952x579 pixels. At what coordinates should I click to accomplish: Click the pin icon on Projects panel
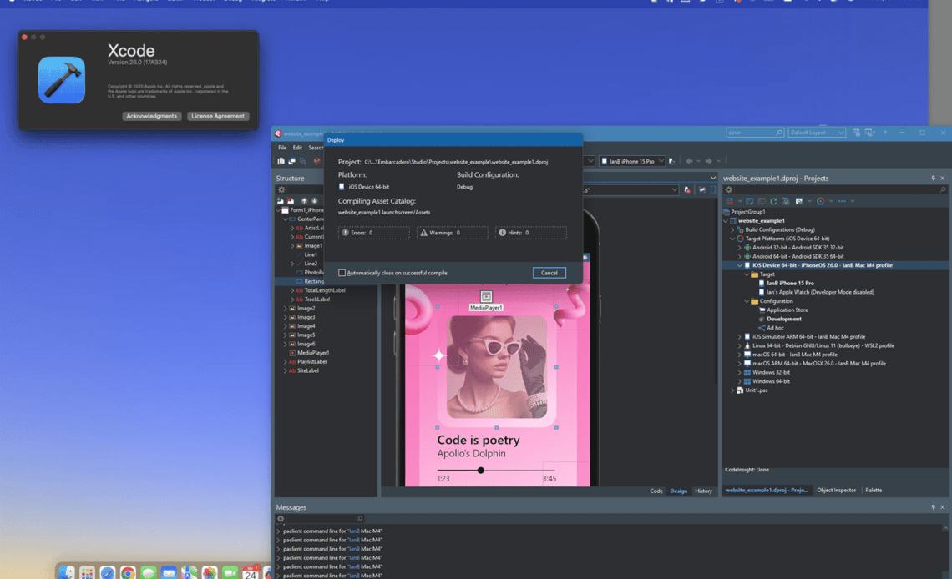[x=933, y=178]
